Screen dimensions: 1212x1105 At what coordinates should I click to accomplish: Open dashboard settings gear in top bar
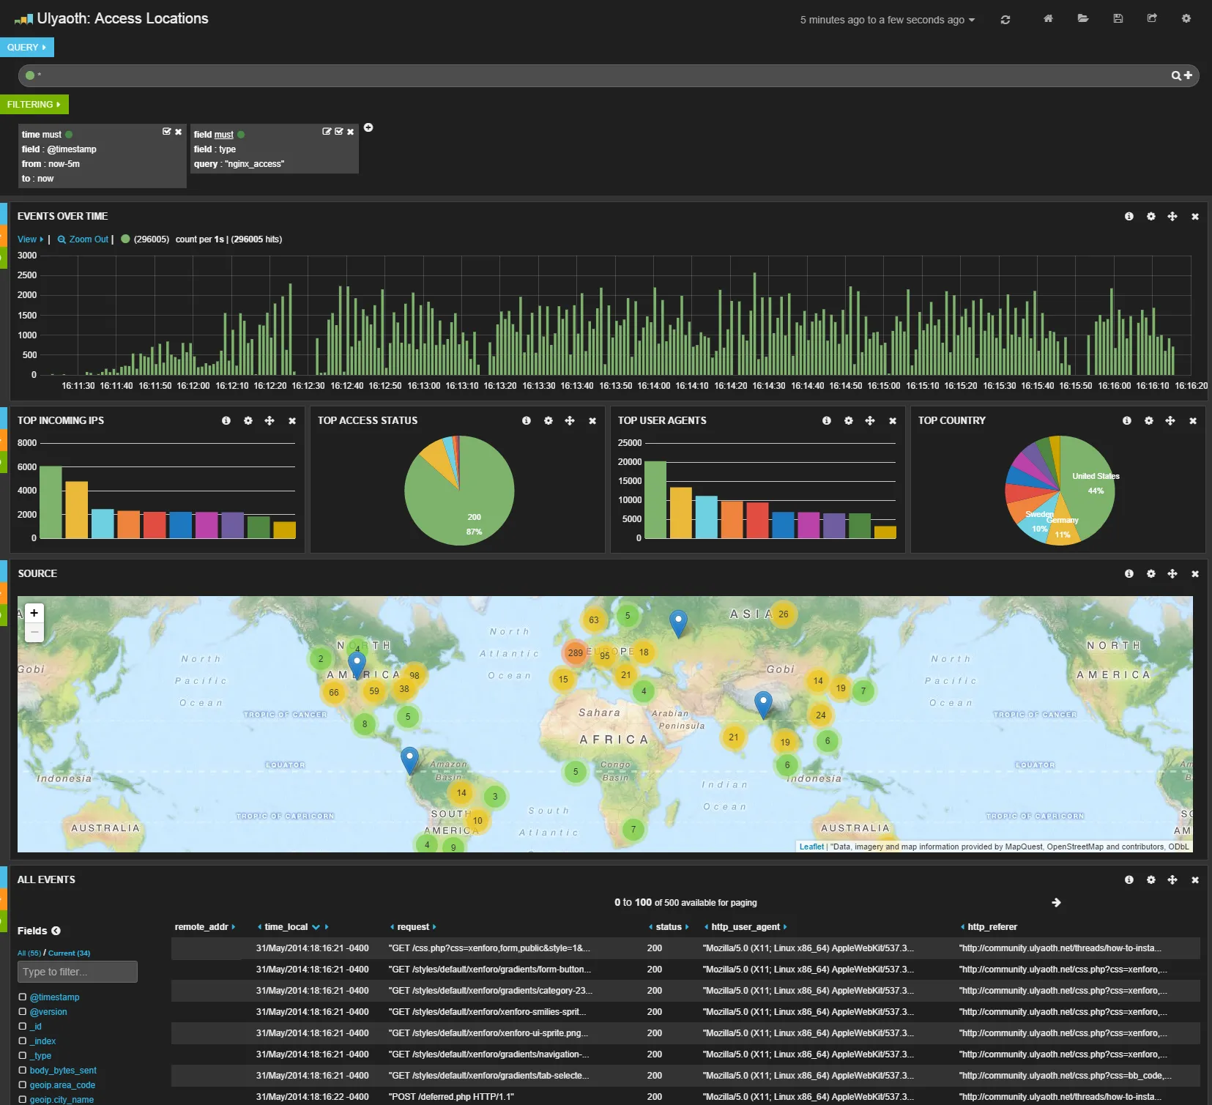[1186, 19]
